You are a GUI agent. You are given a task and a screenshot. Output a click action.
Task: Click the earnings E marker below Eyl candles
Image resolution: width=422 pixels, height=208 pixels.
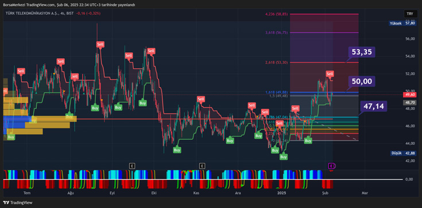pyautogui.click(x=132, y=166)
